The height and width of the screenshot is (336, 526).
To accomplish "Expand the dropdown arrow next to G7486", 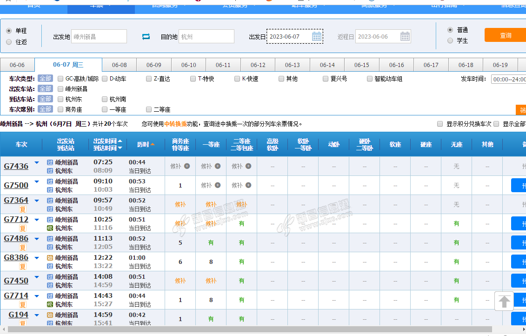I will (x=37, y=239).
